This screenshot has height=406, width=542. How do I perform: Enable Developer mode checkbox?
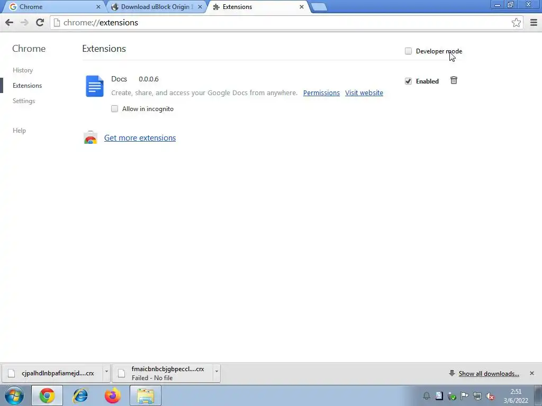point(408,51)
